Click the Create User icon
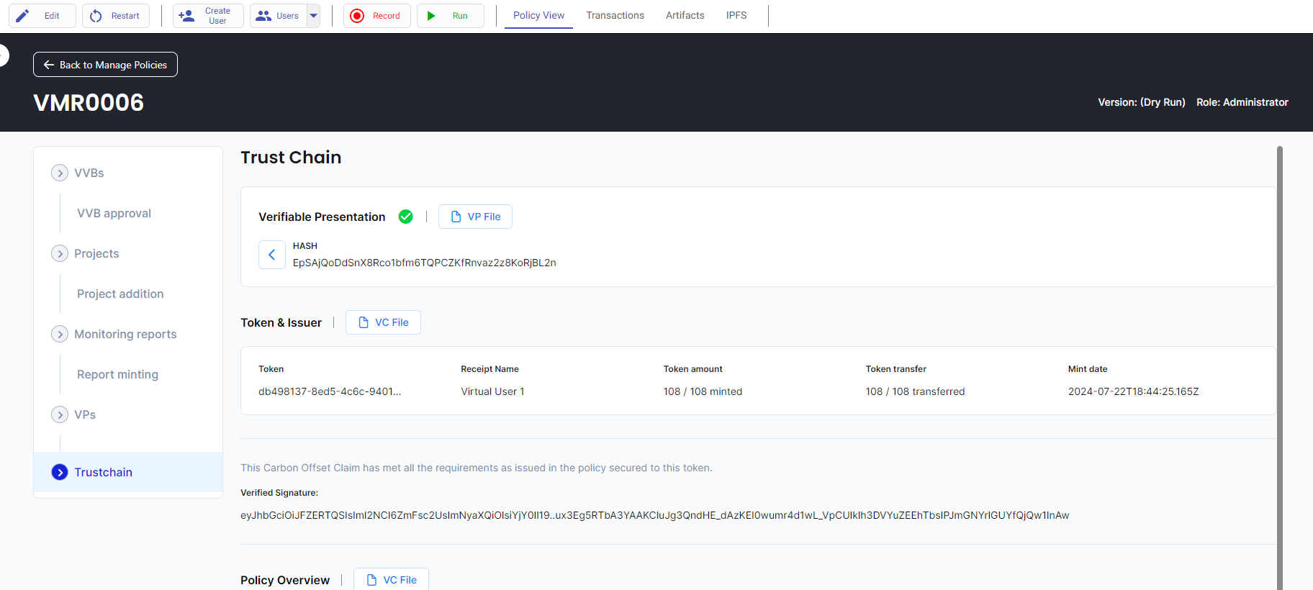The image size is (1313, 590). [186, 16]
